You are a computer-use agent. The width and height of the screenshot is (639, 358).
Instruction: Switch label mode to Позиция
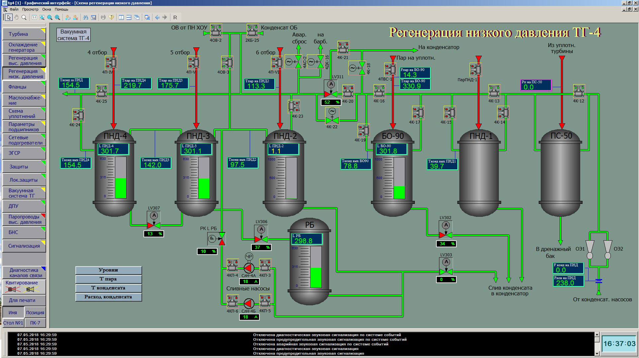tap(35, 313)
